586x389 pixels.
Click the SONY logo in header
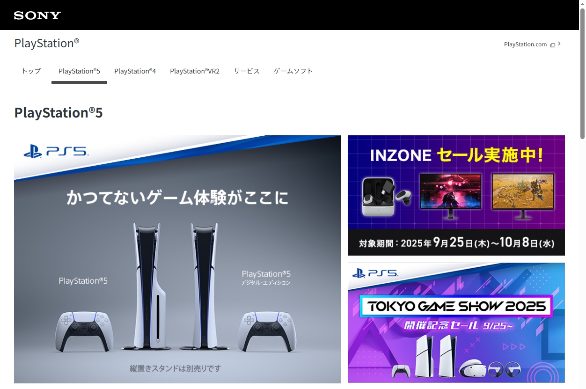click(x=37, y=15)
